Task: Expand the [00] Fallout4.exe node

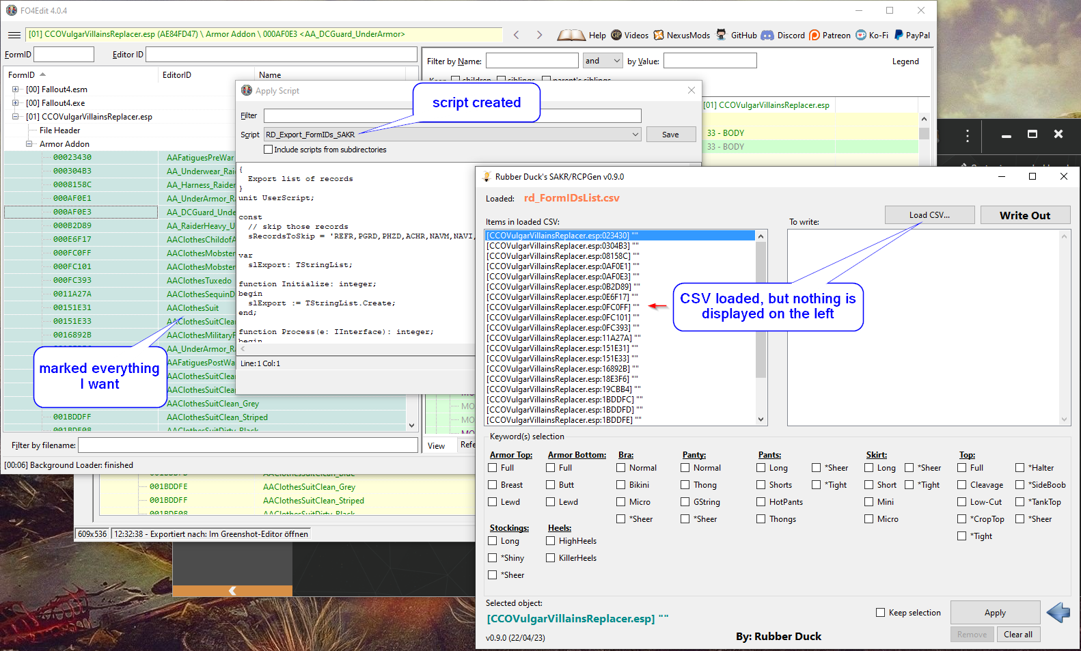Action: tap(15, 103)
